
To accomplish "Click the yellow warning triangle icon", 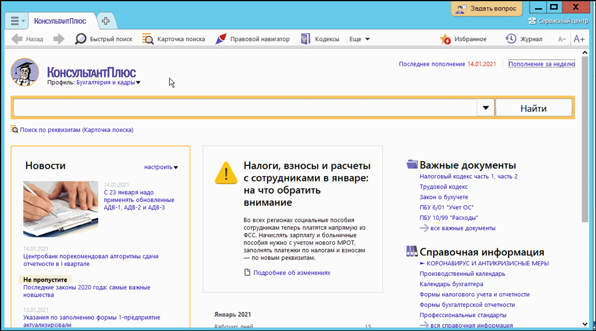I will pyautogui.click(x=226, y=173).
